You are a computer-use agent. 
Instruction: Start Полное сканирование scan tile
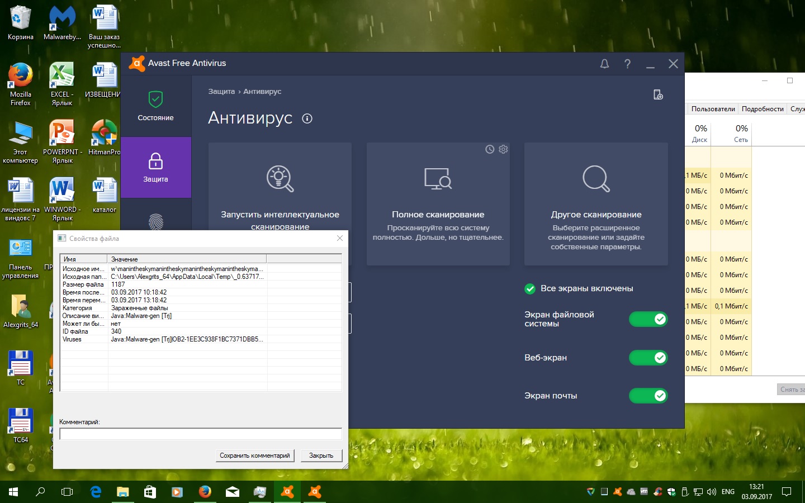point(438,203)
